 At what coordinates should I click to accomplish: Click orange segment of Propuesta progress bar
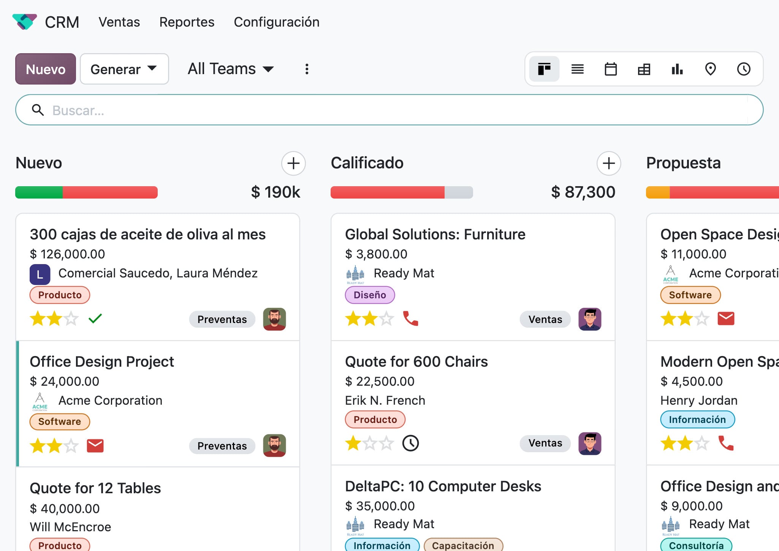[658, 192]
